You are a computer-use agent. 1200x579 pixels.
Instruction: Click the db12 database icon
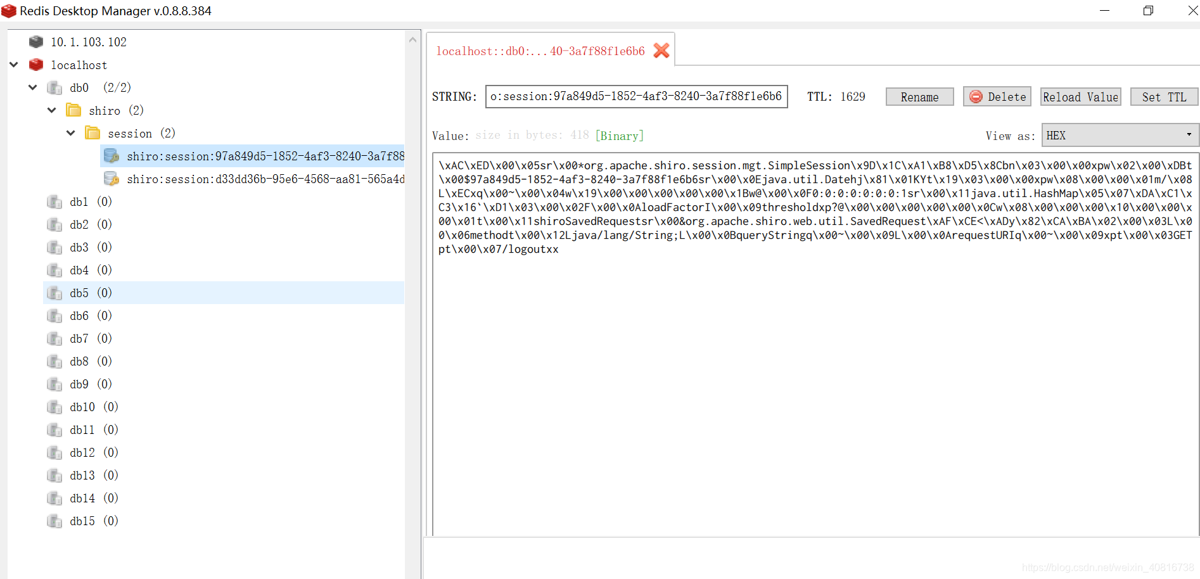point(54,452)
